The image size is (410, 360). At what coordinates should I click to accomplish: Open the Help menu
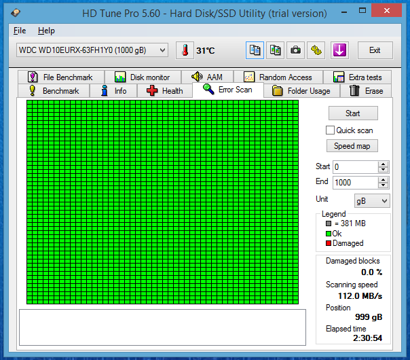[46, 31]
